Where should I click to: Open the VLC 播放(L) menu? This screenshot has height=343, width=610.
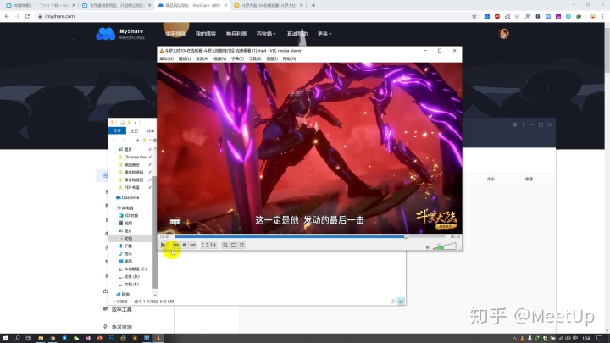(x=185, y=58)
